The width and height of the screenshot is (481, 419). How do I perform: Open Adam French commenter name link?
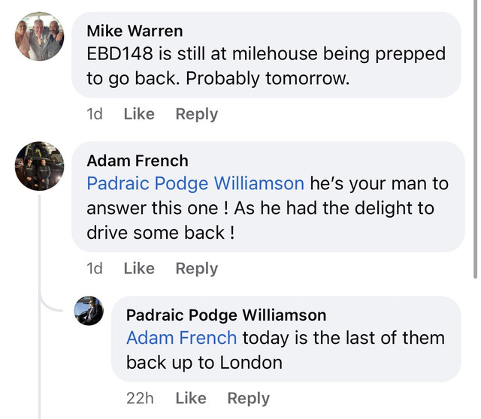tap(138, 161)
